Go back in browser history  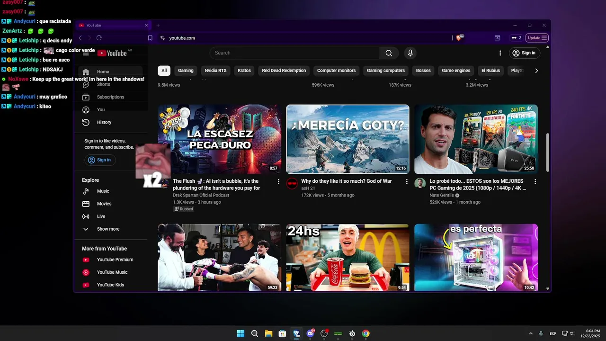tap(80, 38)
